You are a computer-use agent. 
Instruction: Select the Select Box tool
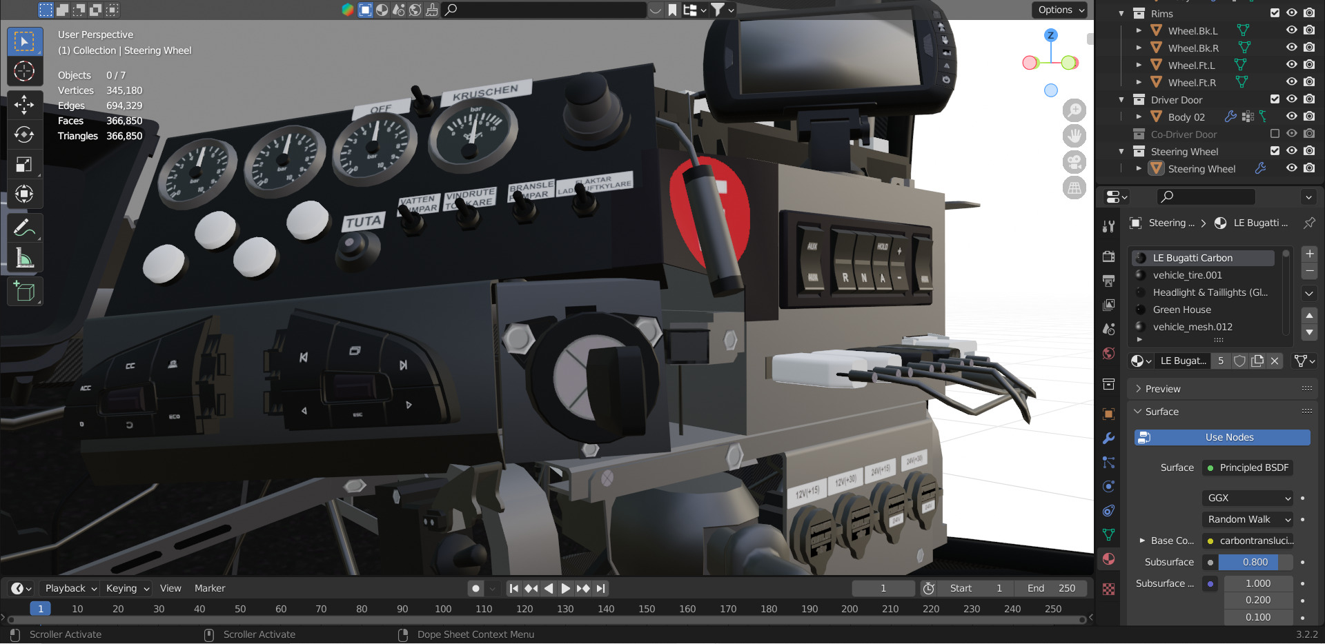[25, 41]
